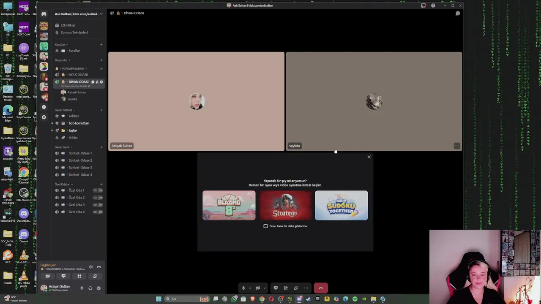Mute microphone in user panel

tap(82, 288)
